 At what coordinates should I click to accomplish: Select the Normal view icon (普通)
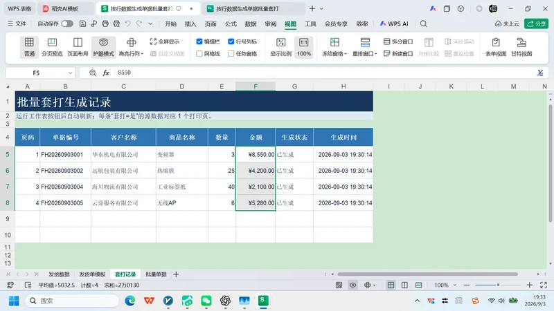(x=29, y=47)
